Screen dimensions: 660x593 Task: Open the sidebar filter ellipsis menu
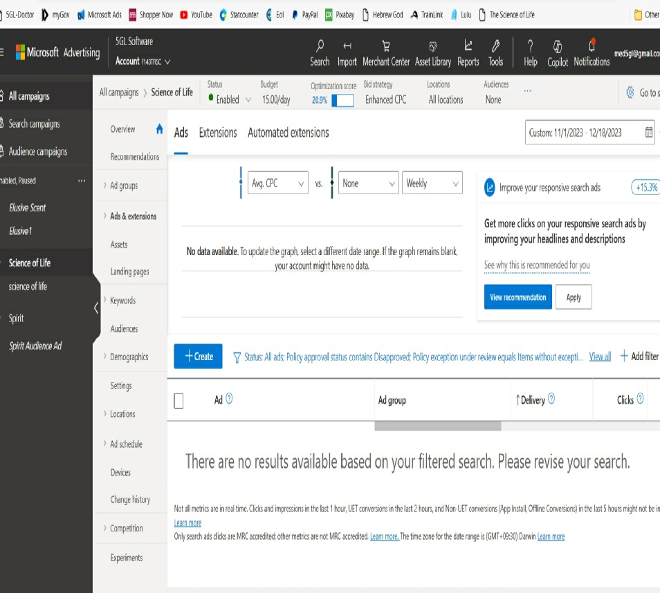coord(82,181)
